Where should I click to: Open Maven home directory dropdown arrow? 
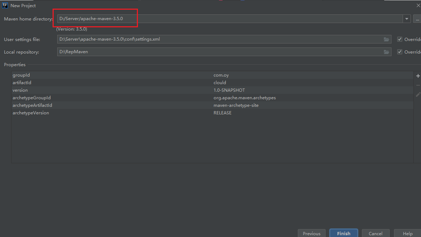tap(407, 19)
